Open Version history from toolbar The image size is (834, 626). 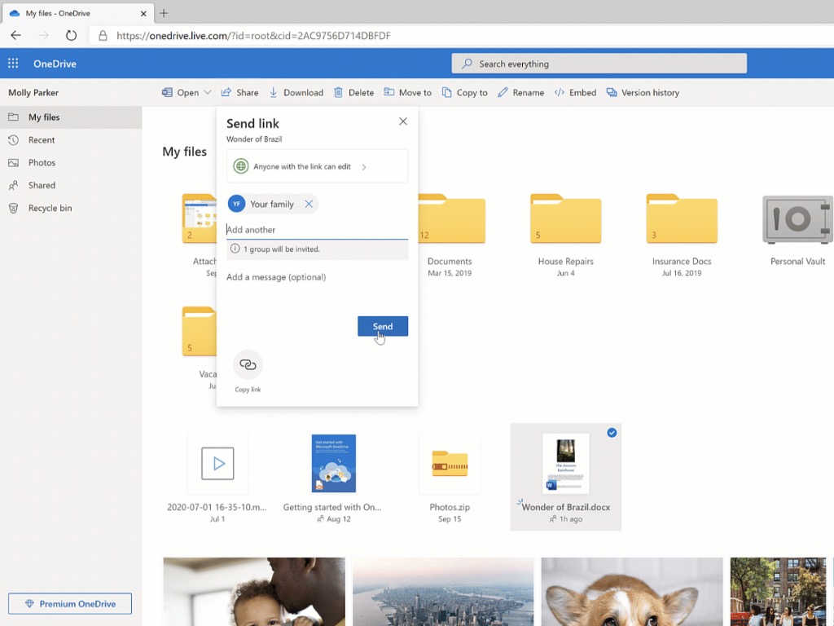[643, 93]
